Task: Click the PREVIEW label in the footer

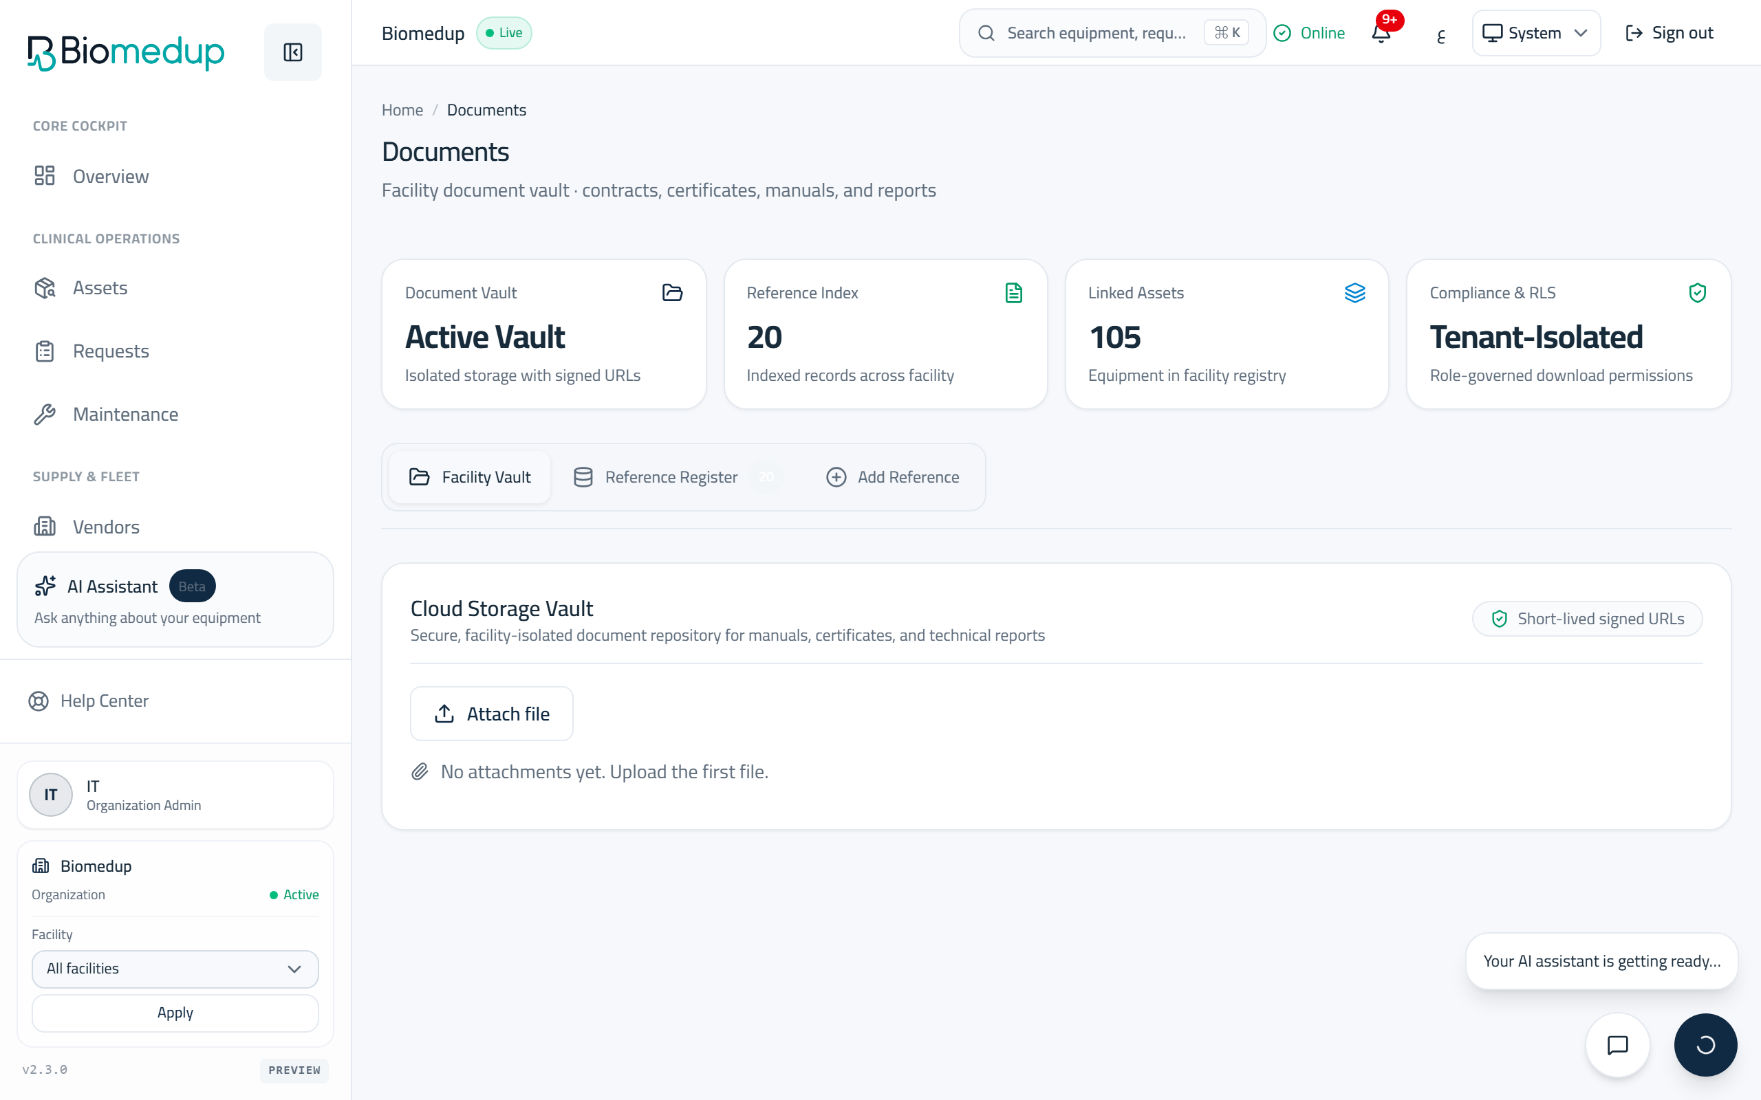Action: pos(294,1070)
